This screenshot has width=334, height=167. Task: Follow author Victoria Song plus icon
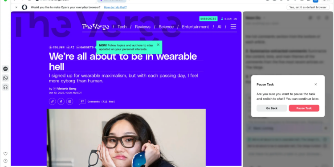pos(55,89)
